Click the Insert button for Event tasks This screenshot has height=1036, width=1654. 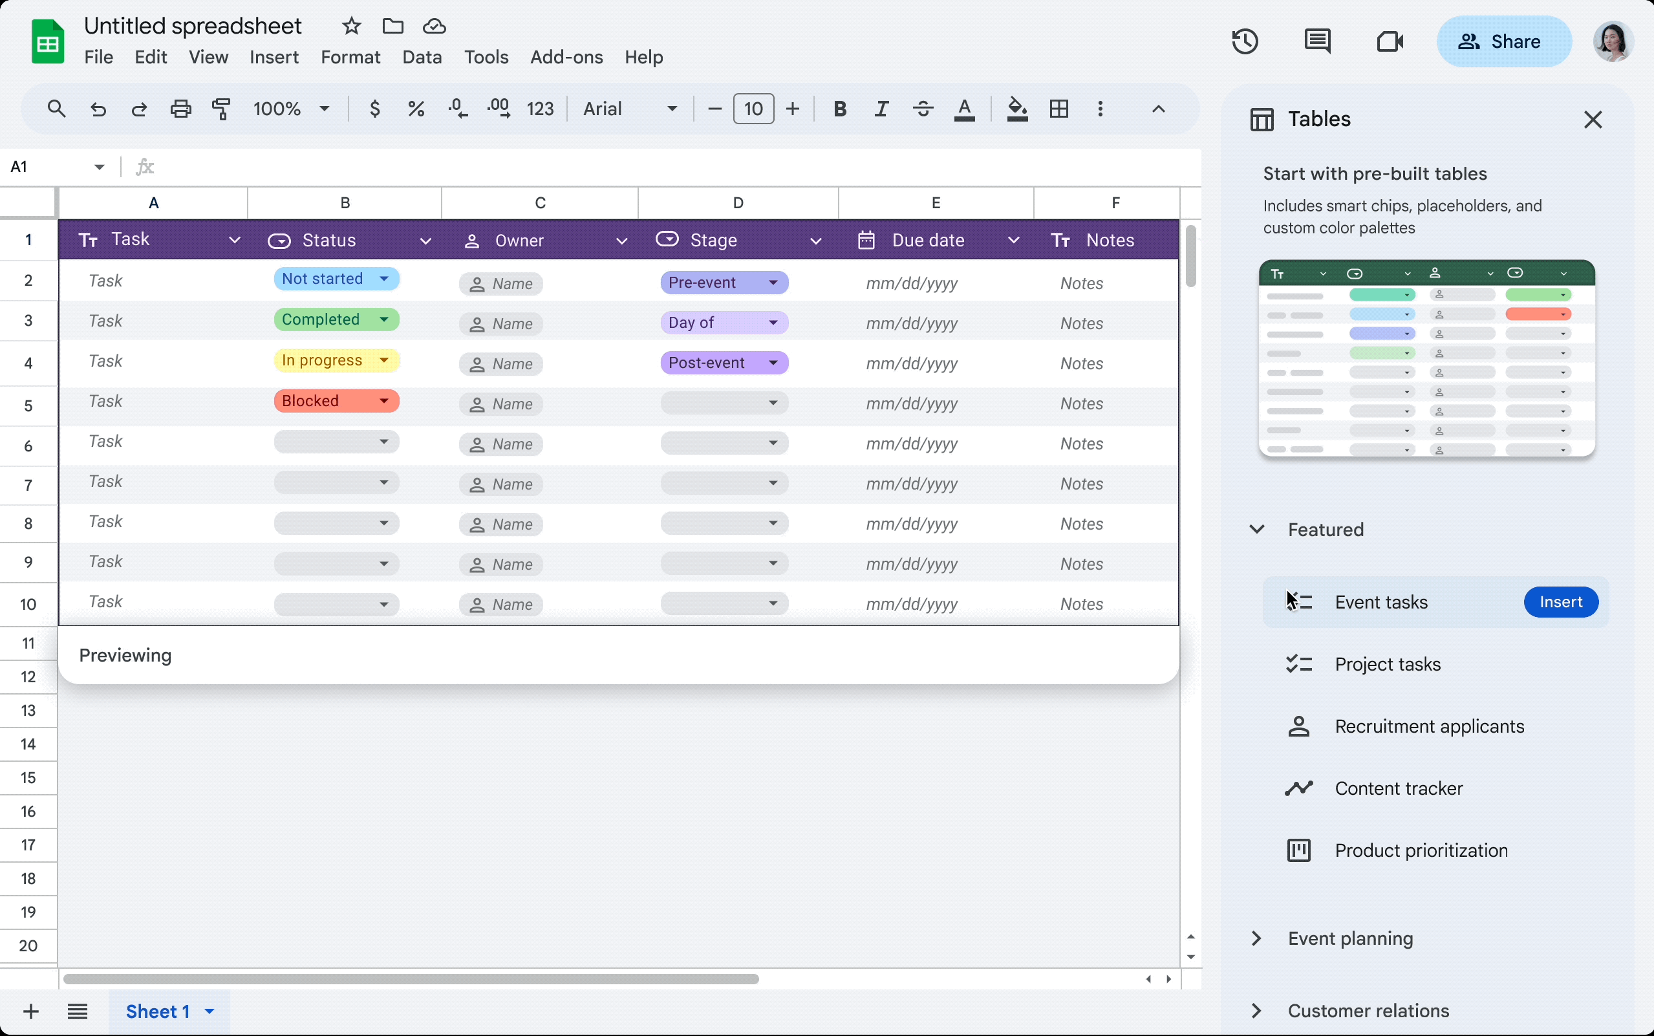pyautogui.click(x=1560, y=601)
